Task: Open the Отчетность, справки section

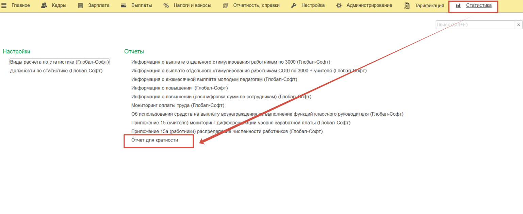Action: (x=251, y=5)
